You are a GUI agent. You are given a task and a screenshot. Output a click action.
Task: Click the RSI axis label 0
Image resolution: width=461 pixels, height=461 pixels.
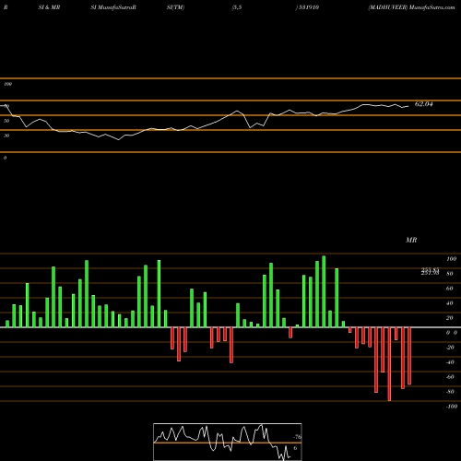[x=5, y=158]
